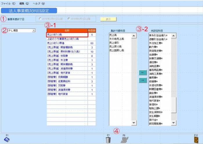Click the F7 trash can delete icon

[x=108, y=140]
